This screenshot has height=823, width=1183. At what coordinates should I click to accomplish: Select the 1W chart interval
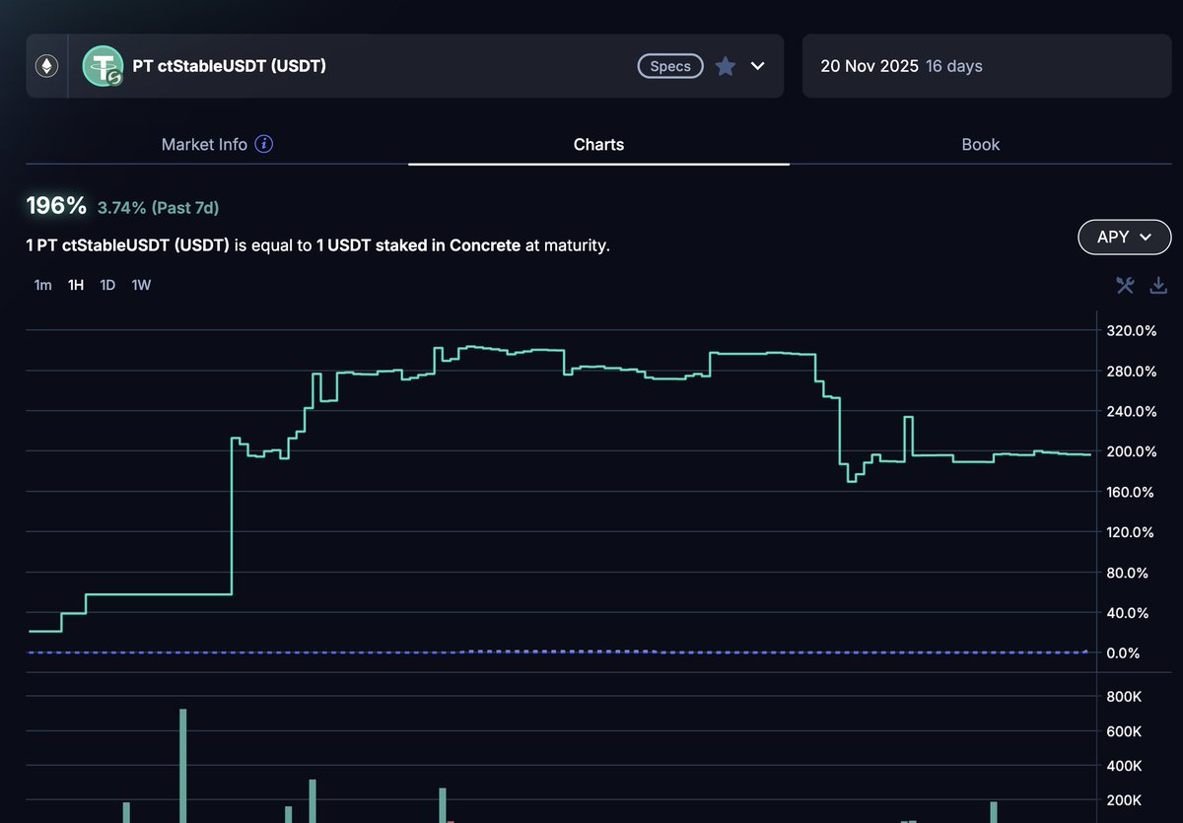point(141,285)
